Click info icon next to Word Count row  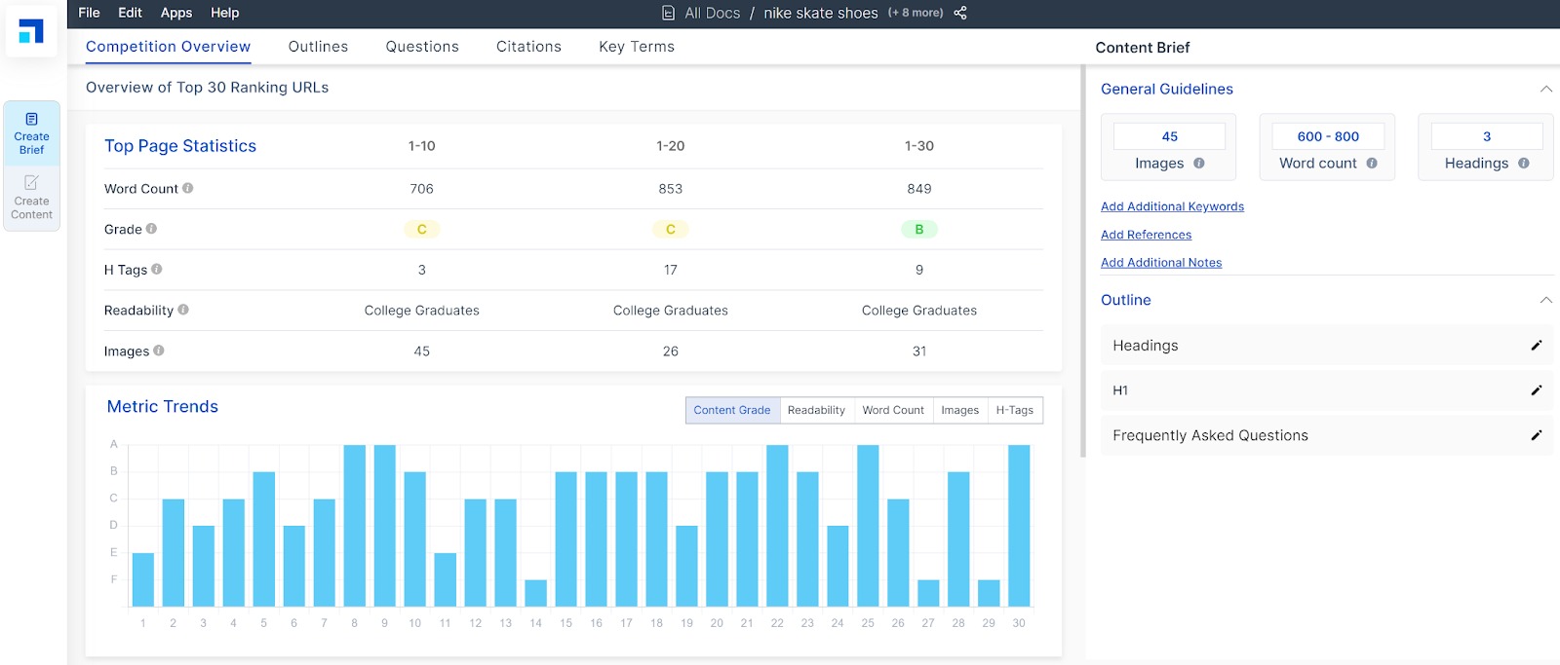(188, 188)
